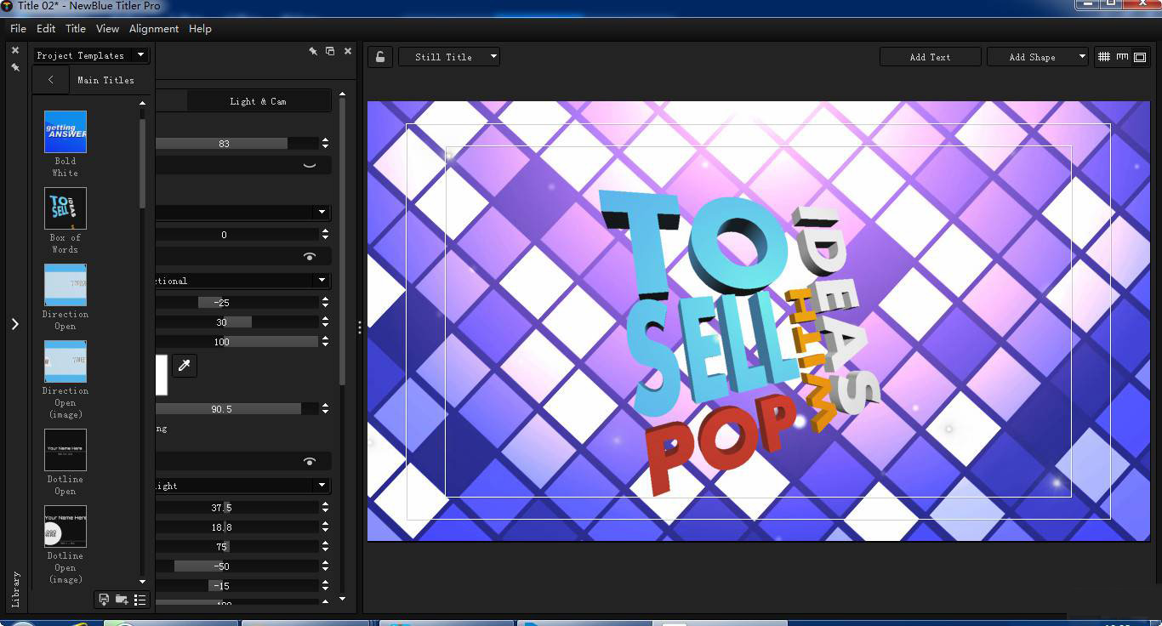This screenshot has height=626, width=1162.
Task: Open the Alignment menu
Action: tap(154, 28)
